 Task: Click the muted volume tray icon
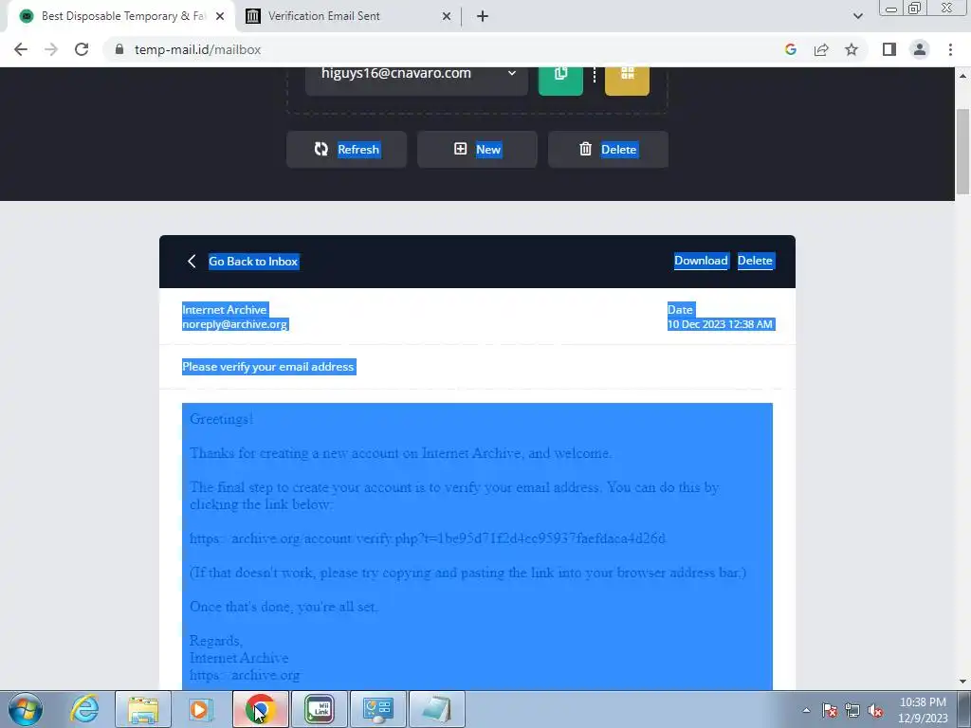[x=875, y=710]
